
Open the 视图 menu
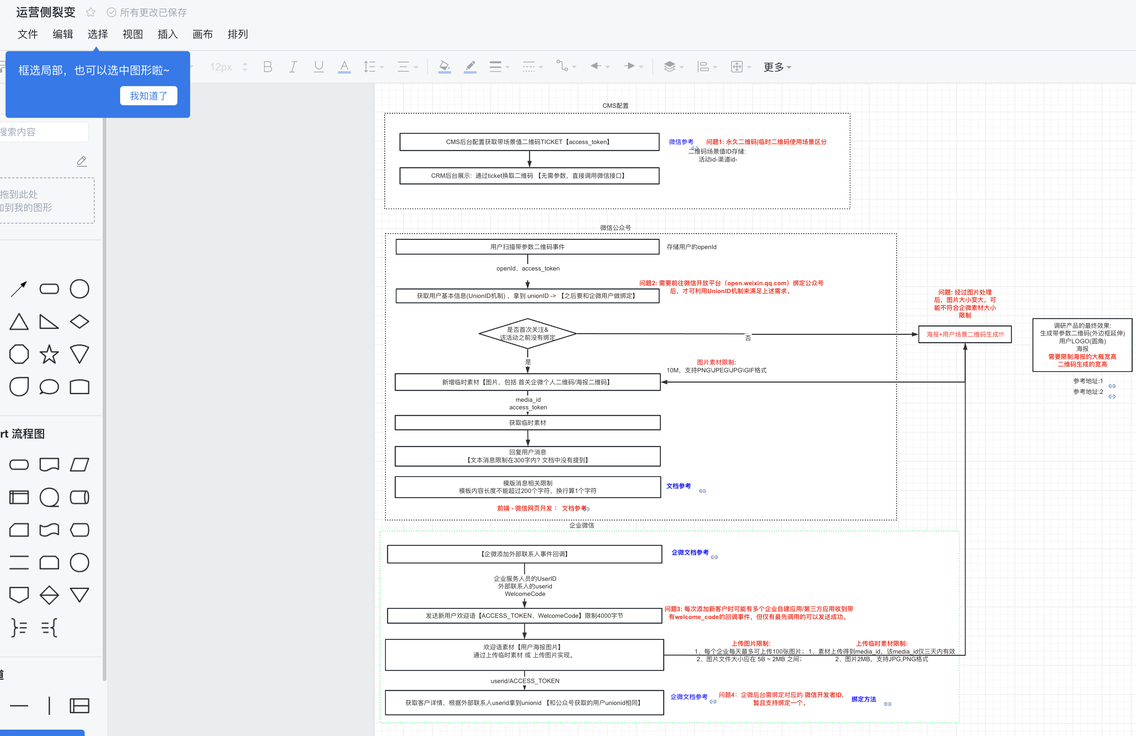click(133, 34)
